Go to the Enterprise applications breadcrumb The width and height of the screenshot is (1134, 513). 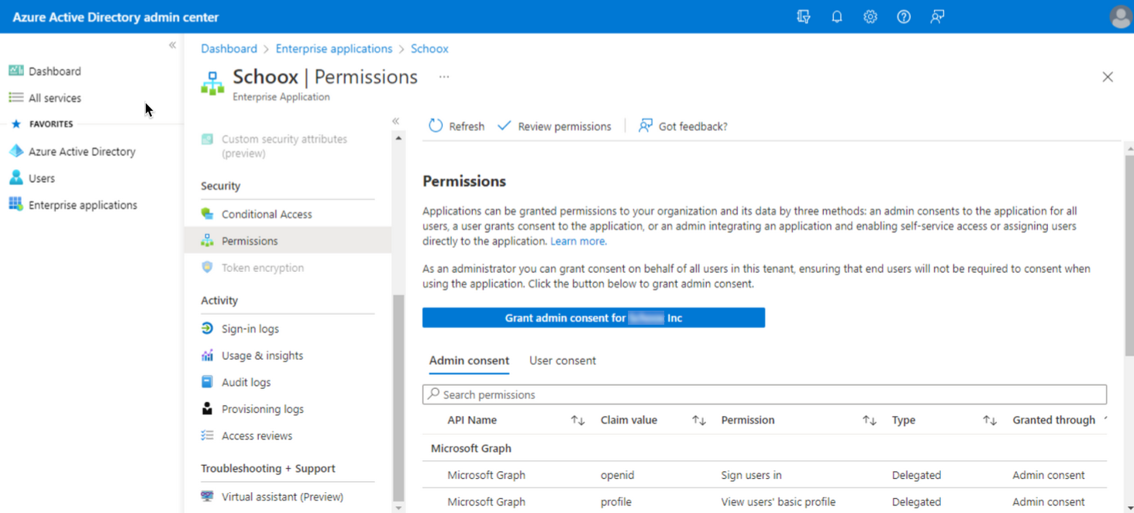tap(334, 48)
